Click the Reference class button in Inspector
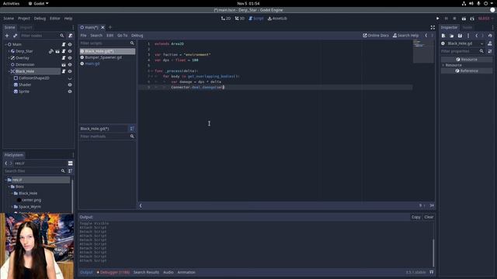The height and width of the screenshot is (279, 497). (x=467, y=71)
